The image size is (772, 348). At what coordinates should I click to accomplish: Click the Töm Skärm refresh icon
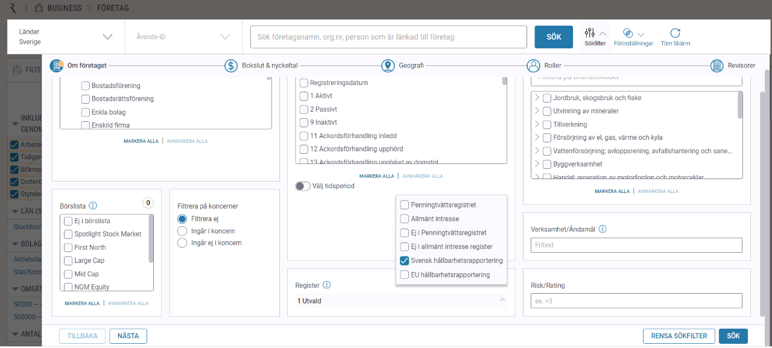pyautogui.click(x=675, y=33)
